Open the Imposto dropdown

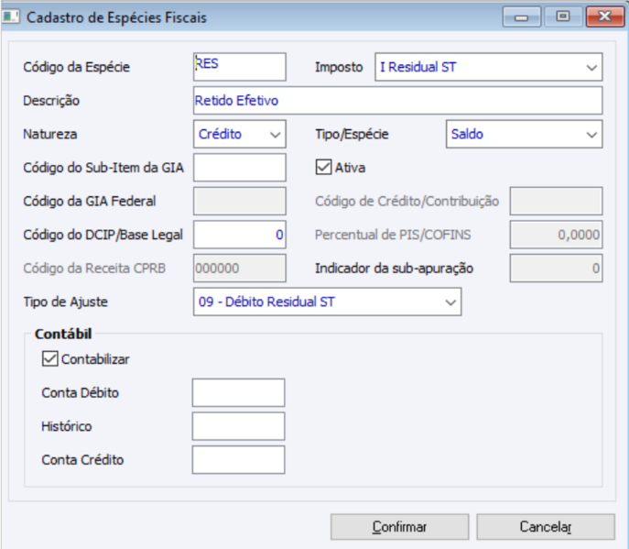click(x=489, y=67)
